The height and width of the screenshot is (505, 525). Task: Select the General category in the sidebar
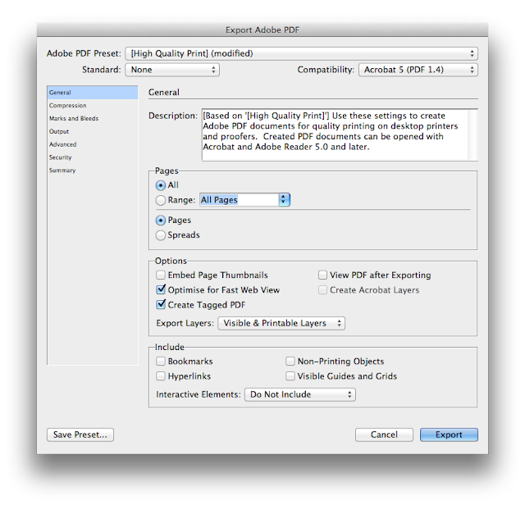[x=93, y=93]
